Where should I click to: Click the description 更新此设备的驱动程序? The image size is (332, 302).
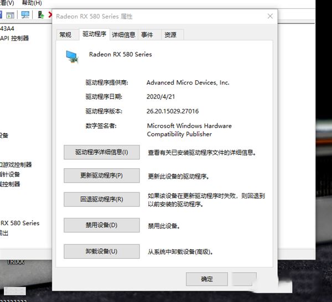click(179, 176)
